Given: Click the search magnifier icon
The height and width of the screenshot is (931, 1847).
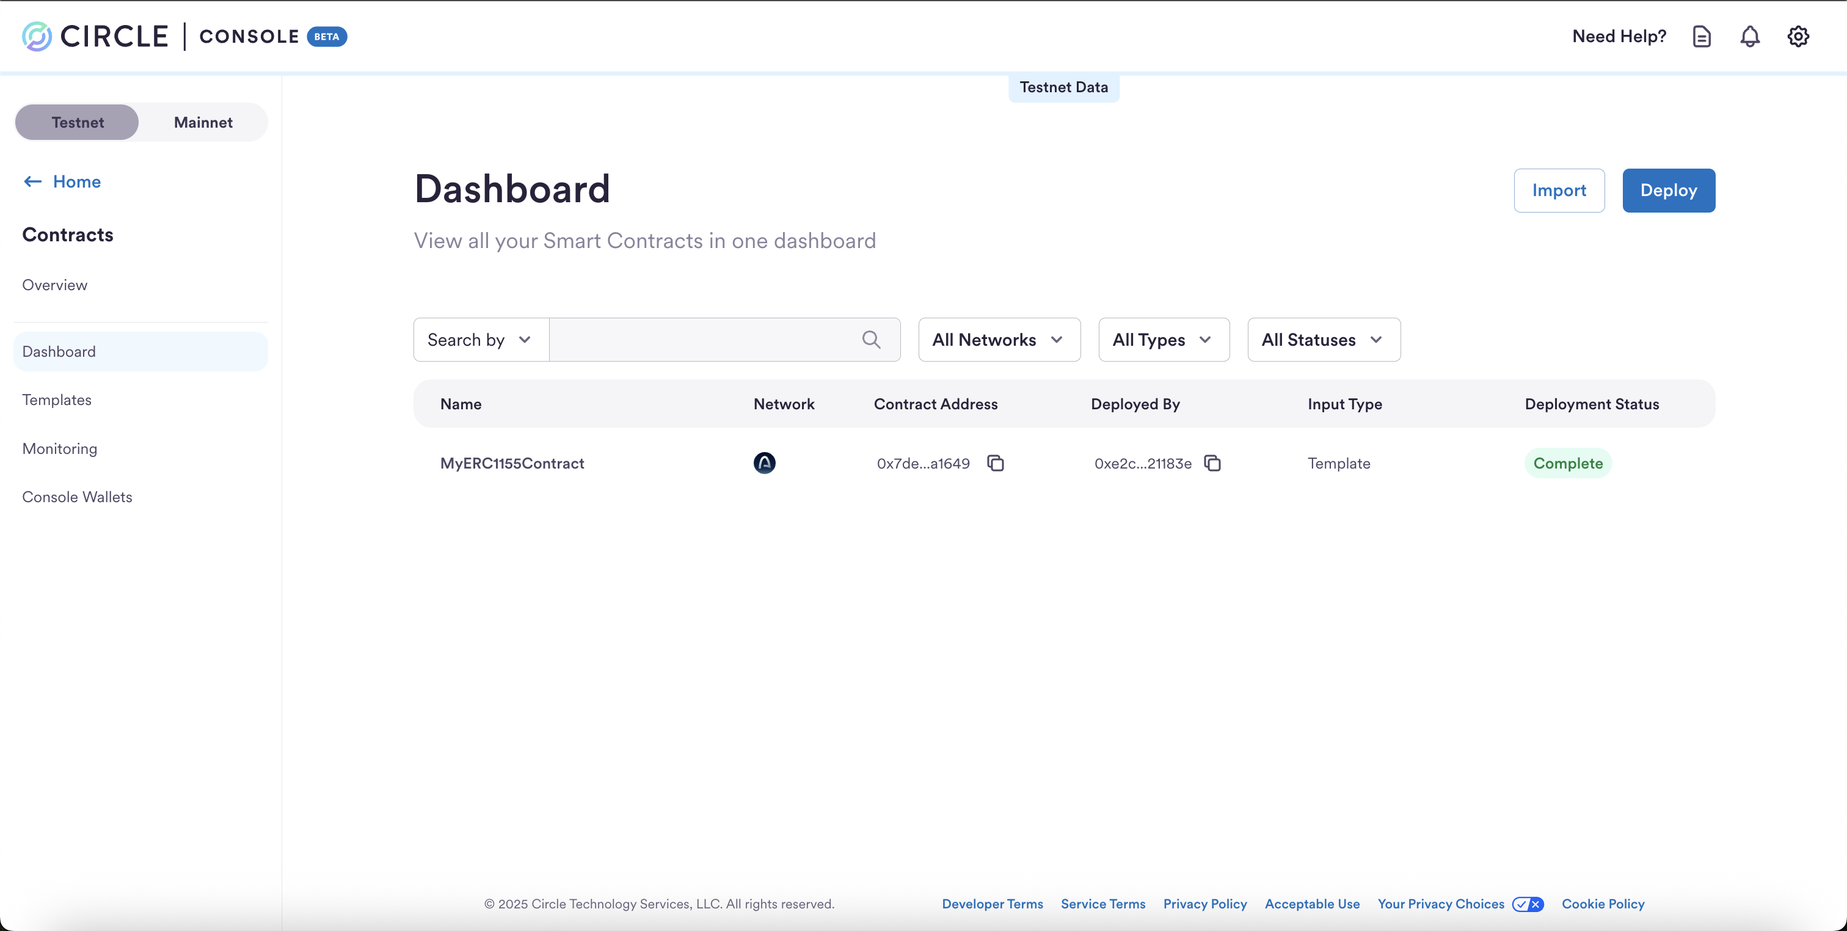Looking at the screenshot, I should pyautogui.click(x=871, y=339).
